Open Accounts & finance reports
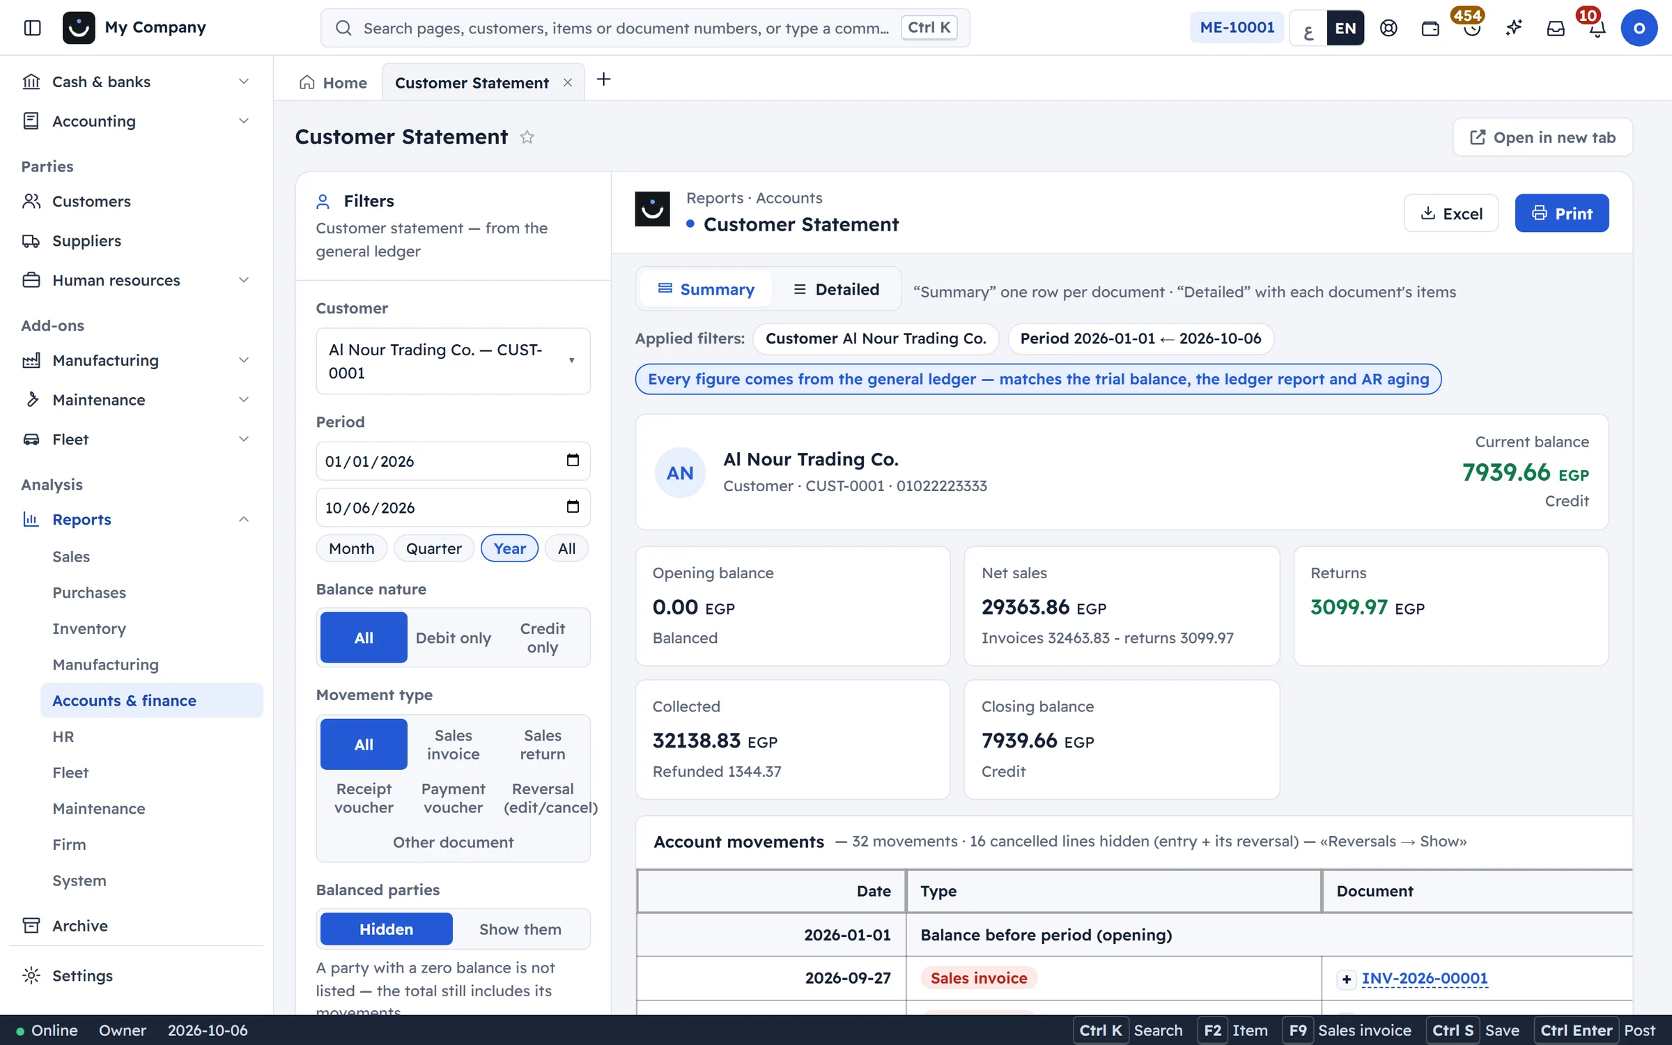Viewport: 1672px width, 1045px height. 152,700
